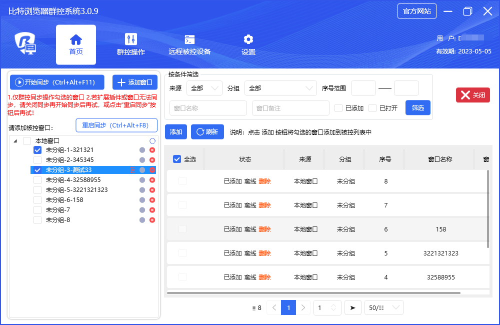Uncheck the 全选 select-all checkbox
Screen dimensions: 500x325
click(177, 158)
